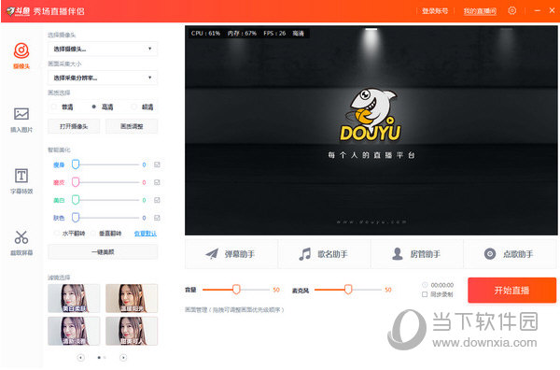The image size is (560, 370).
Task: Expand the 选择采集分辨率 resolution dropdown
Action: tap(103, 78)
